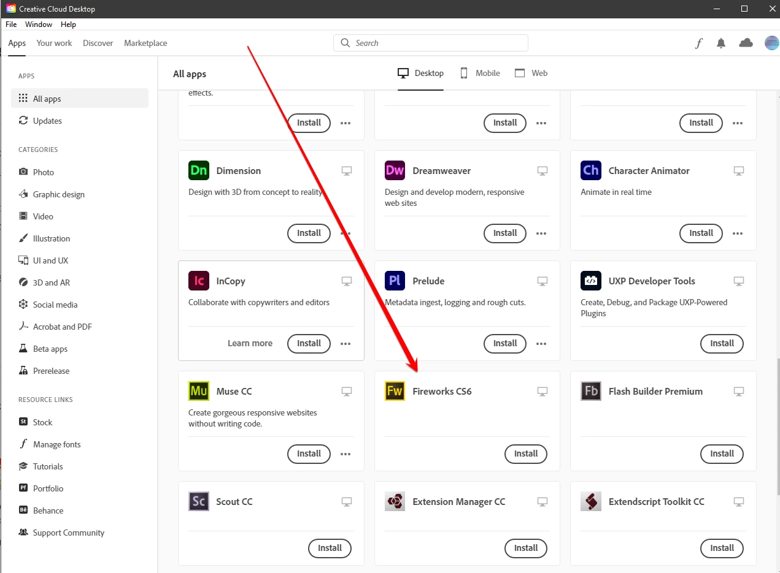Viewport: 780px width, 573px height.
Task: Click the UXP Developer Tools icon
Action: click(x=591, y=281)
